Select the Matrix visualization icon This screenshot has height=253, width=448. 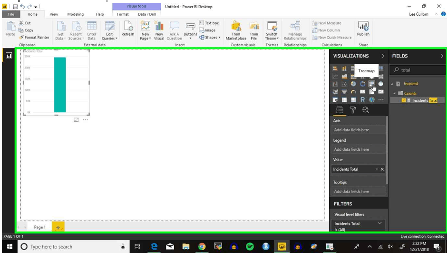point(353,100)
